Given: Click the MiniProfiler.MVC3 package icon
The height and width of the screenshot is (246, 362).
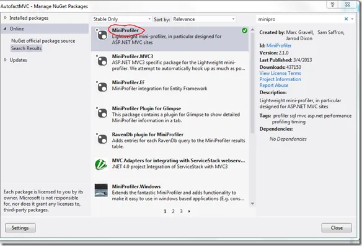Looking at the screenshot, I should coord(102,61).
